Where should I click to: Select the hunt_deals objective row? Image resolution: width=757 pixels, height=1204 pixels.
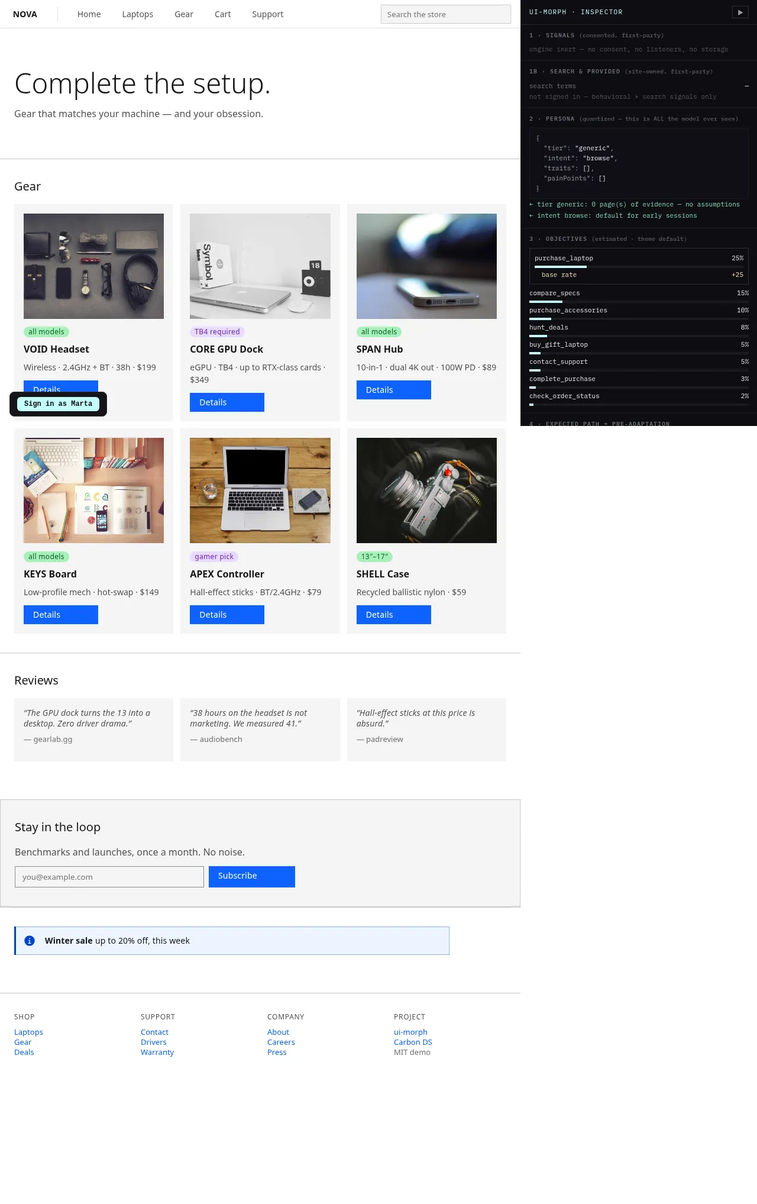coord(639,331)
